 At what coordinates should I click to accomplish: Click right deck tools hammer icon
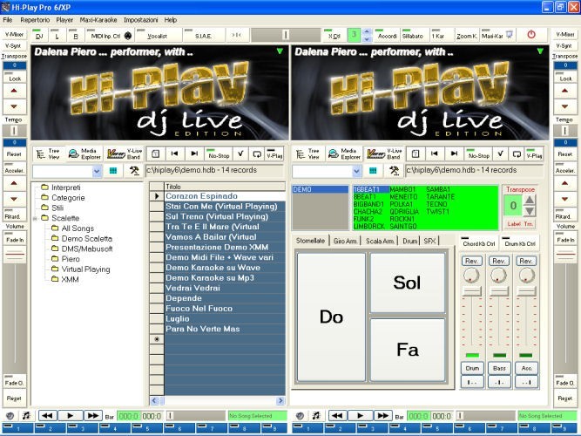pyautogui.click(x=394, y=171)
